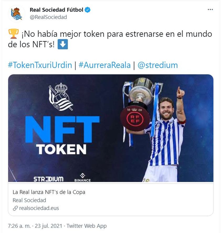Click the blue verified badge icon
Screen dimensions: 223x233
[88, 10]
